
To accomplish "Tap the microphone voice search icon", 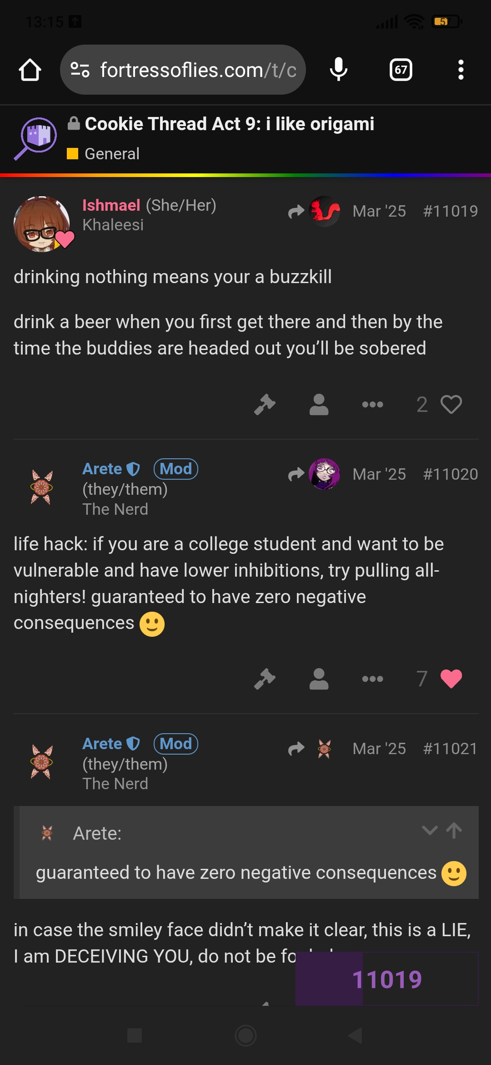I will tap(339, 70).
